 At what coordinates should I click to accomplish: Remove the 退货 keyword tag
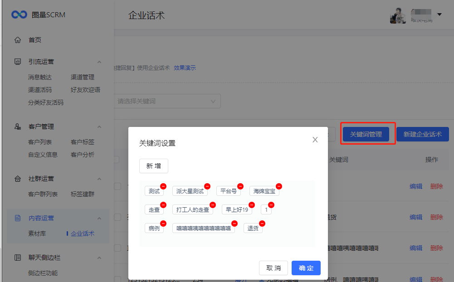(262, 224)
